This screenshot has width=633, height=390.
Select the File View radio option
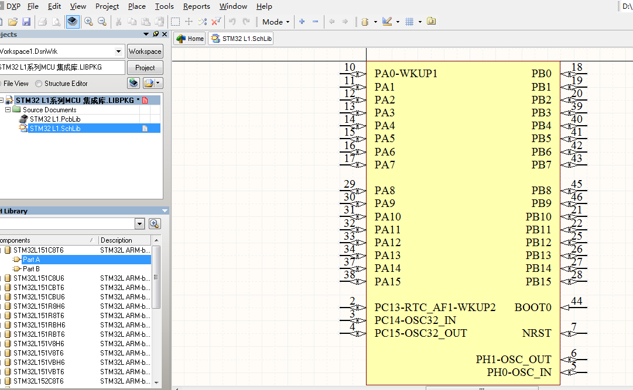[16, 84]
